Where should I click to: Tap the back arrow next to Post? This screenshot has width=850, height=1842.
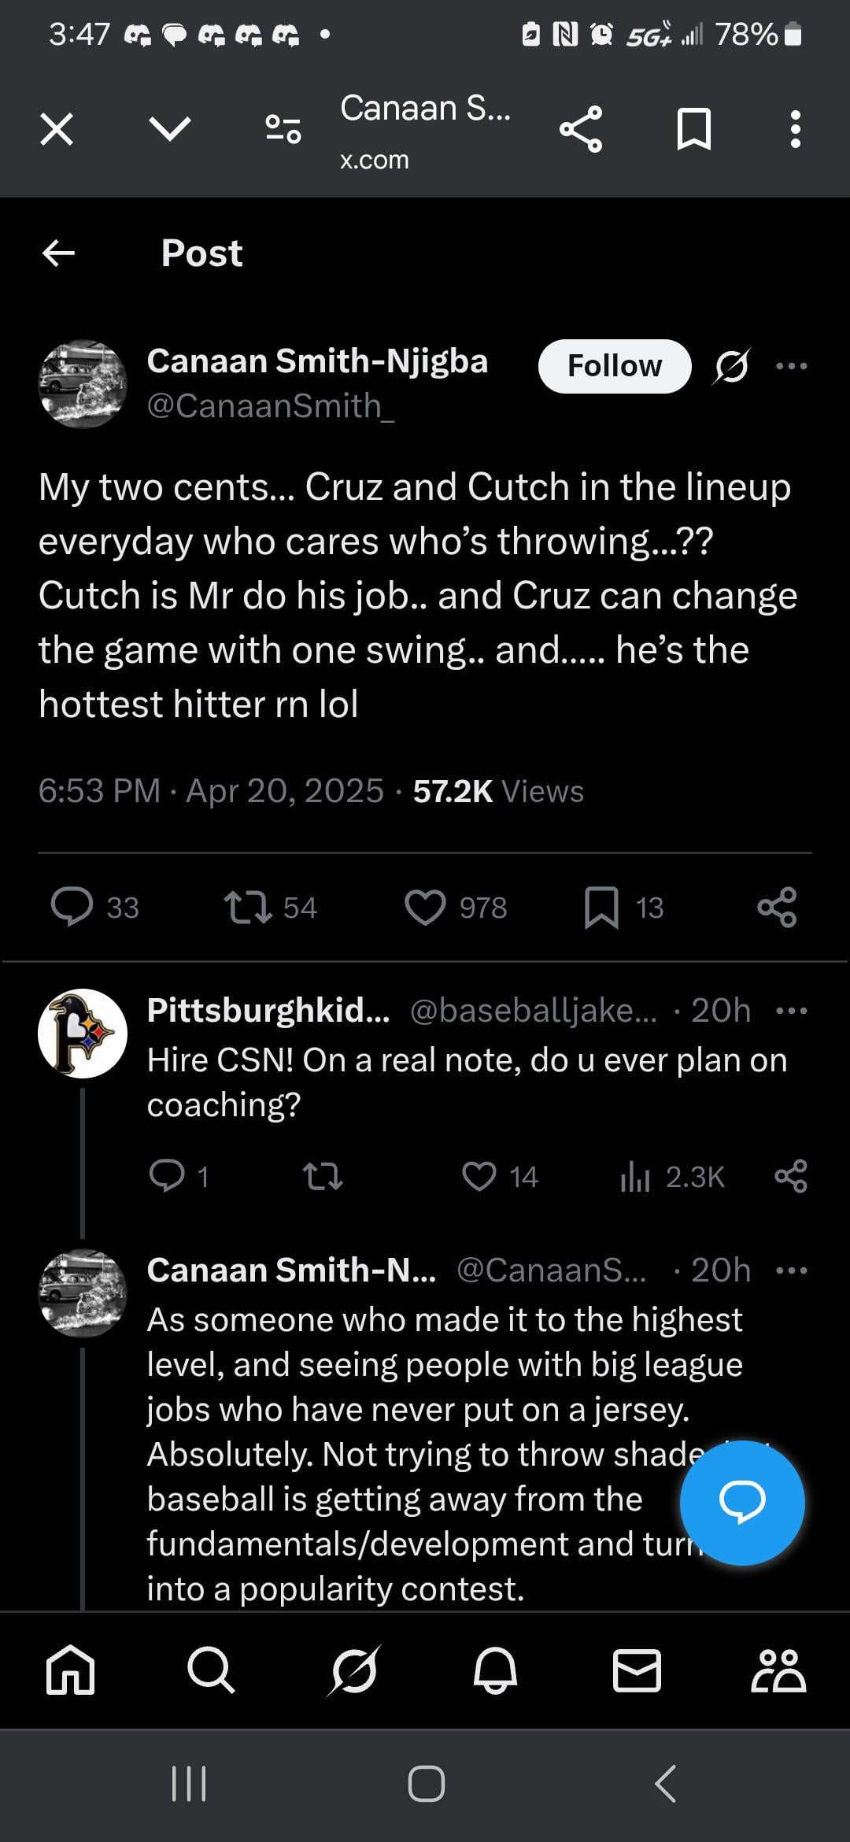pyautogui.click(x=59, y=253)
